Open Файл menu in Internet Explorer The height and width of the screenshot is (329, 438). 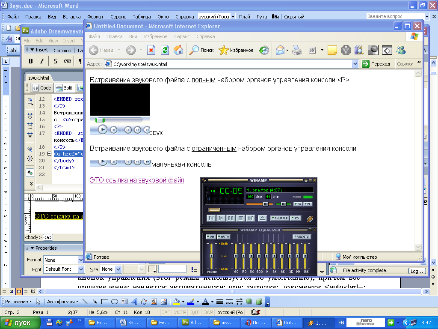(x=94, y=36)
